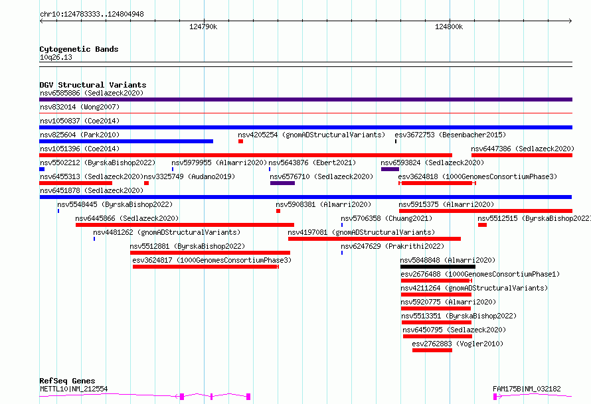Click the nsv6450795 (Sedlazeck2020) label
The width and height of the screenshot is (591, 404).
(x=454, y=330)
